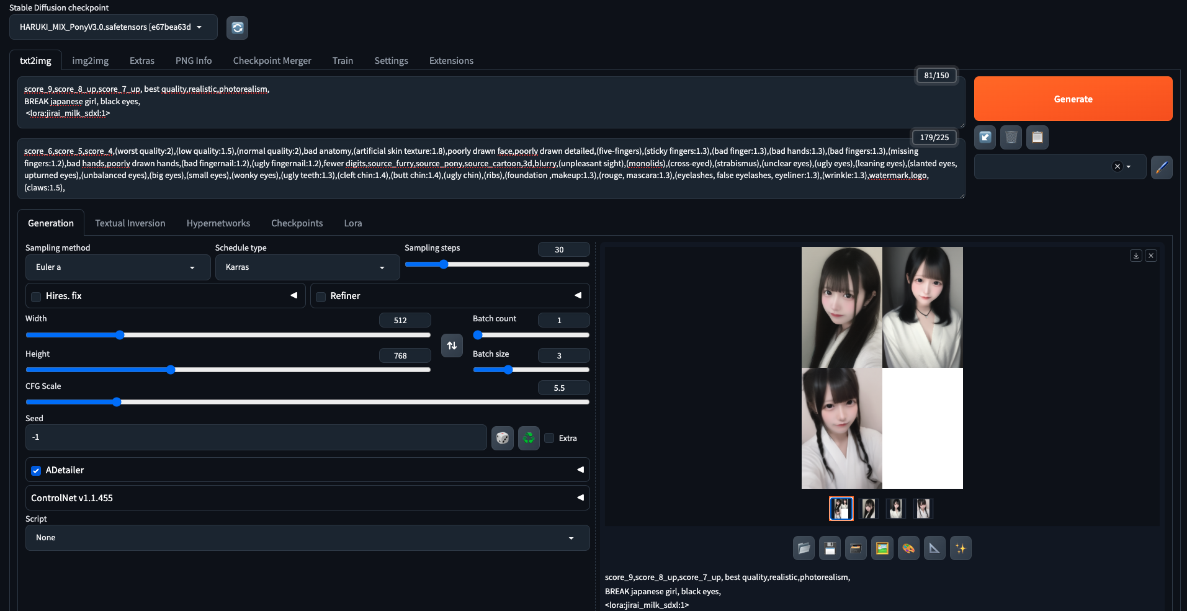Uncheck the ADetailer checkbox

click(36, 471)
